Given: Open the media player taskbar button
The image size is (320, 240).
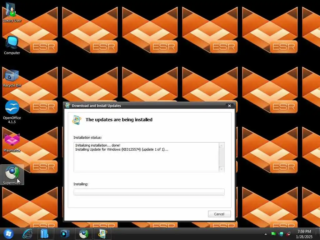Looking at the screenshot, I should [x=65, y=234].
